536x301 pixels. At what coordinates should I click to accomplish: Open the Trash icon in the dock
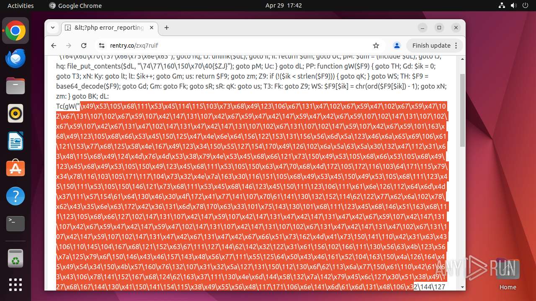tap(15, 258)
